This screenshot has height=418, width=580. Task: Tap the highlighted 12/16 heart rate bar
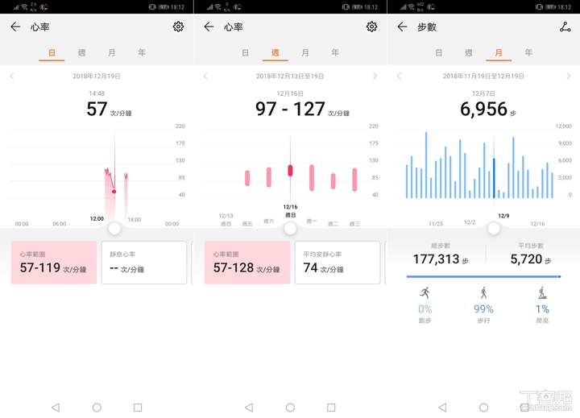click(290, 171)
